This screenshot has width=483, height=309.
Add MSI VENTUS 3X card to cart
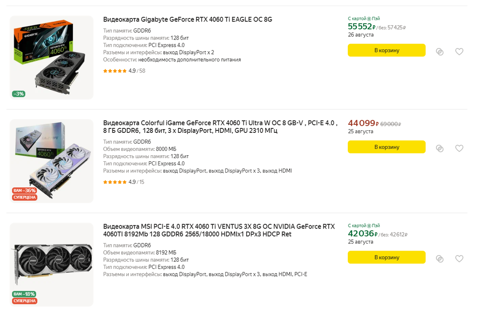pyautogui.click(x=386, y=257)
